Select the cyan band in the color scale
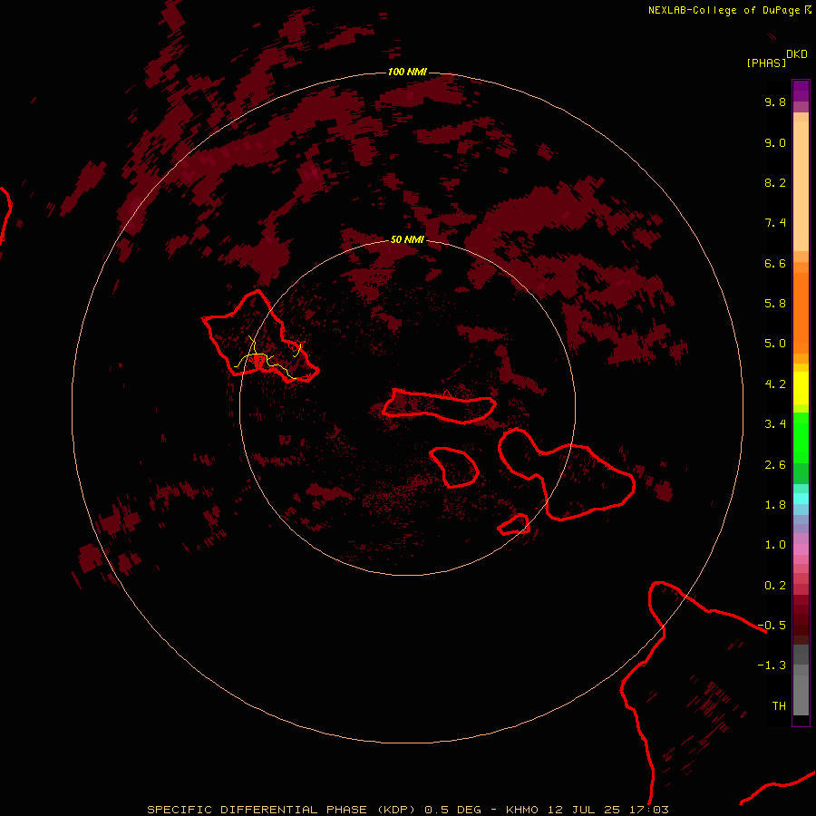Viewport: 816px width, 816px height. click(801, 499)
